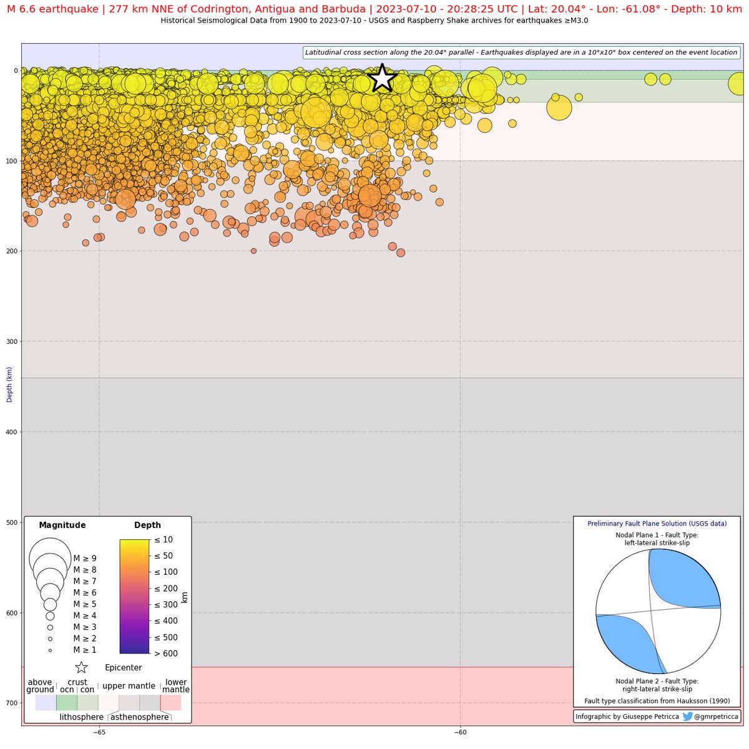
Task: Click the '≤ 200' colorbar label
Action: click(166, 589)
